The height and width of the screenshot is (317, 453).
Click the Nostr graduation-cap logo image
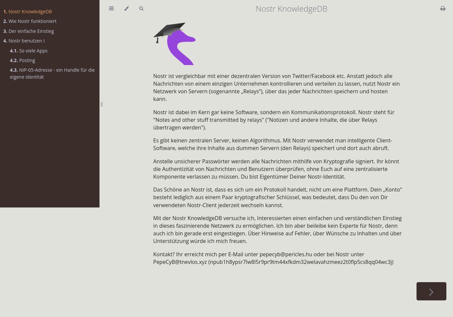175,43
